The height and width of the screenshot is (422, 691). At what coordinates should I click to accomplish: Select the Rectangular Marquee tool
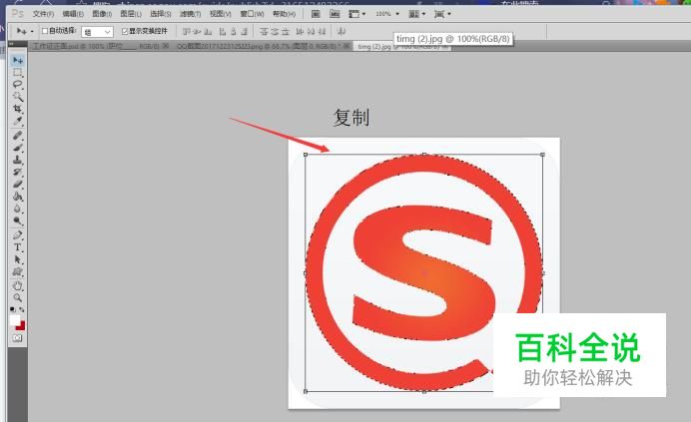tap(18, 72)
